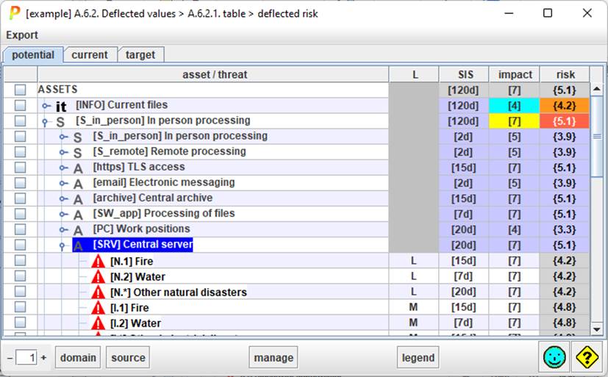Click the SIS value [20d] for Central server
Image resolution: width=608 pixels, height=377 pixels.
point(463,245)
